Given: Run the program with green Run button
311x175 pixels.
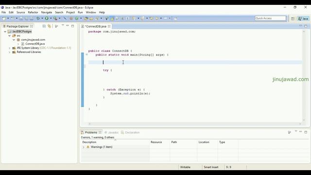Looking at the screenshot, I should 47,18.
